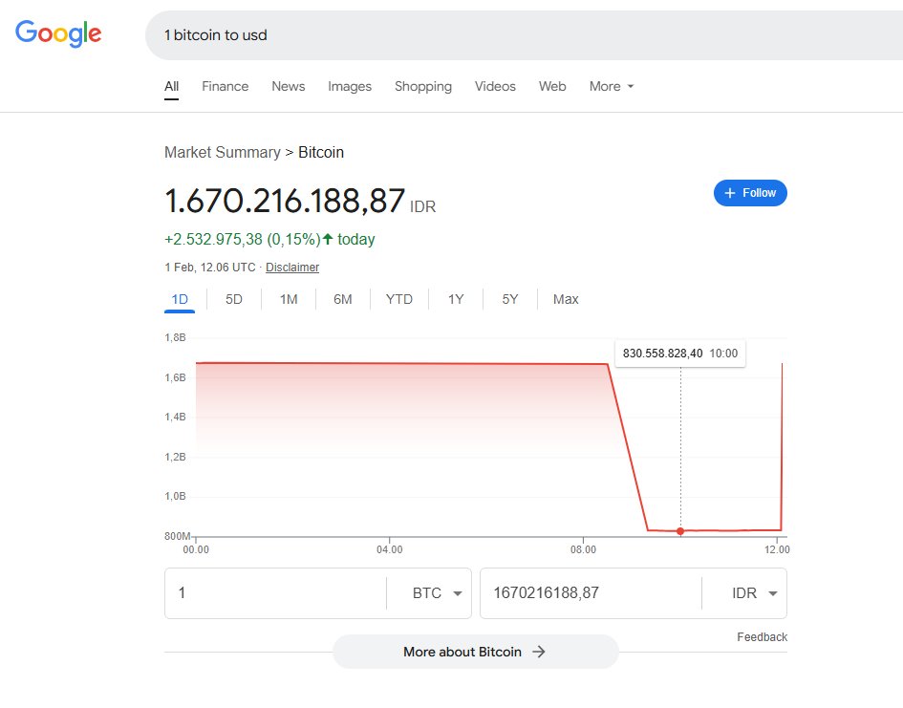Click the 1,8B y-axis label

[175, 337]
